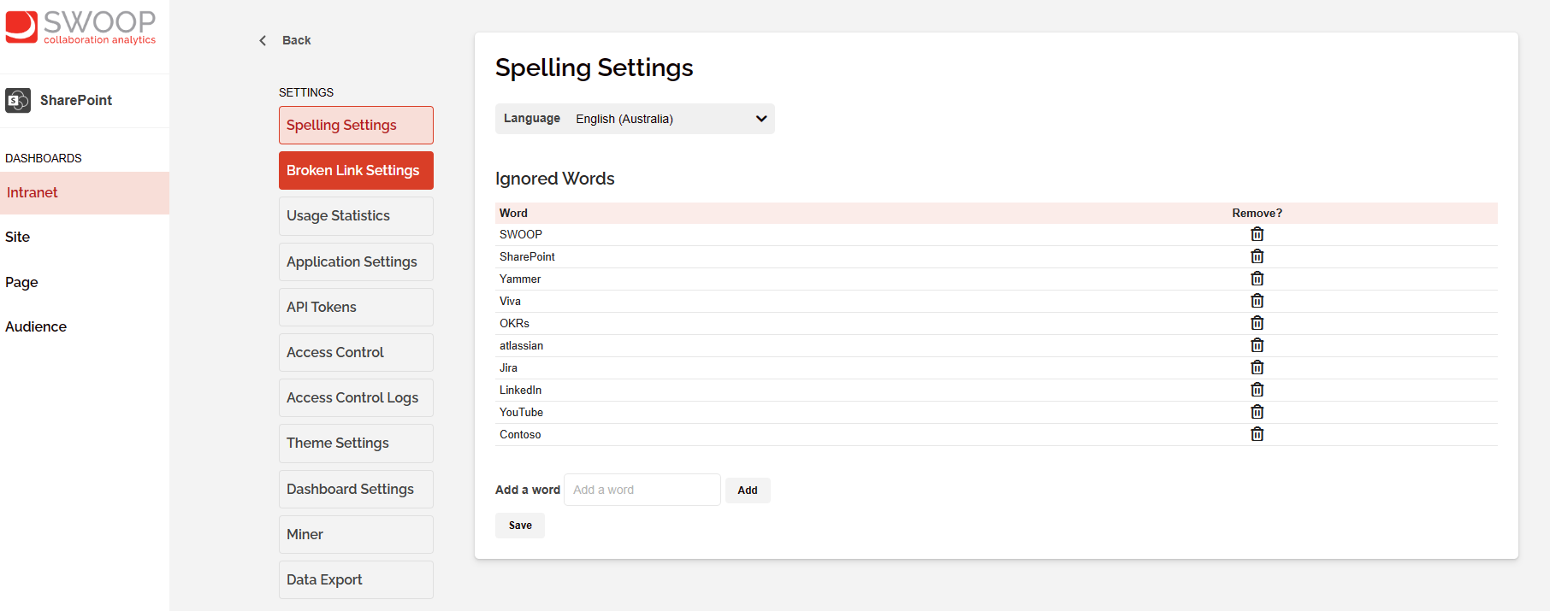
Task: Select the word Contoso in table
Action: click(x=520, y=434)
